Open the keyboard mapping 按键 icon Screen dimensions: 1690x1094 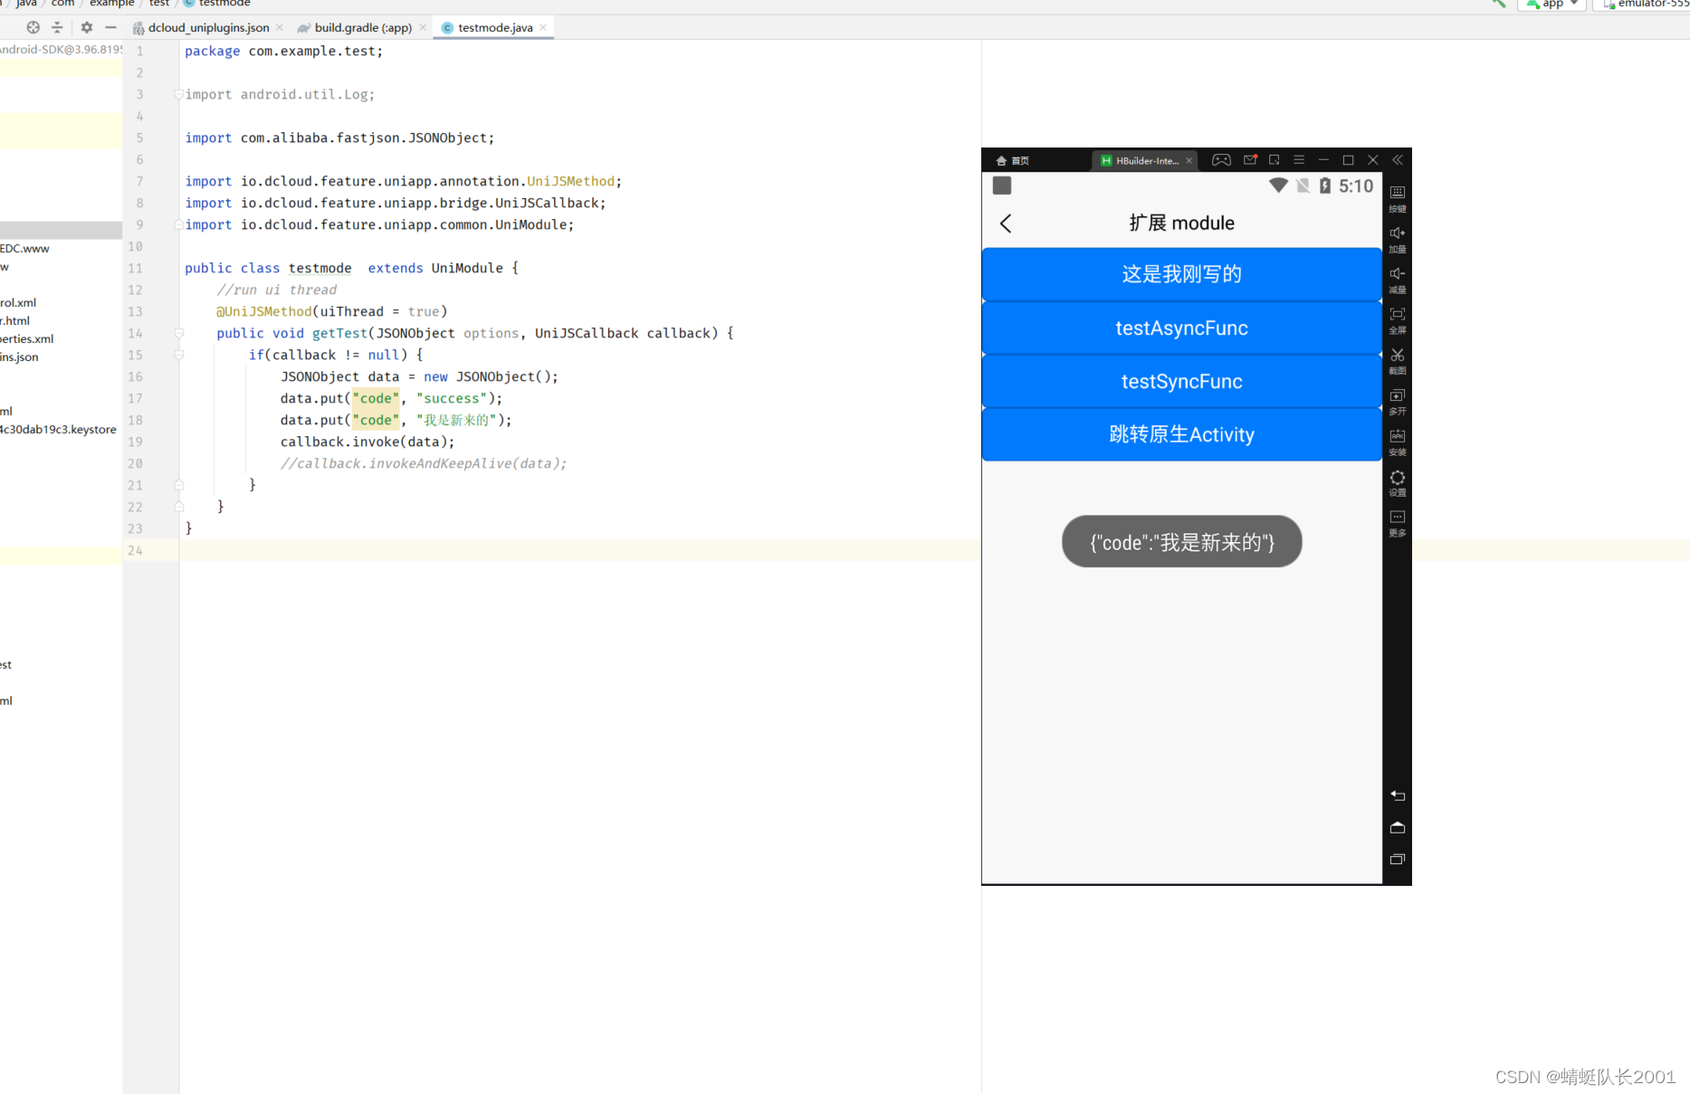(x=1398, y=196)
